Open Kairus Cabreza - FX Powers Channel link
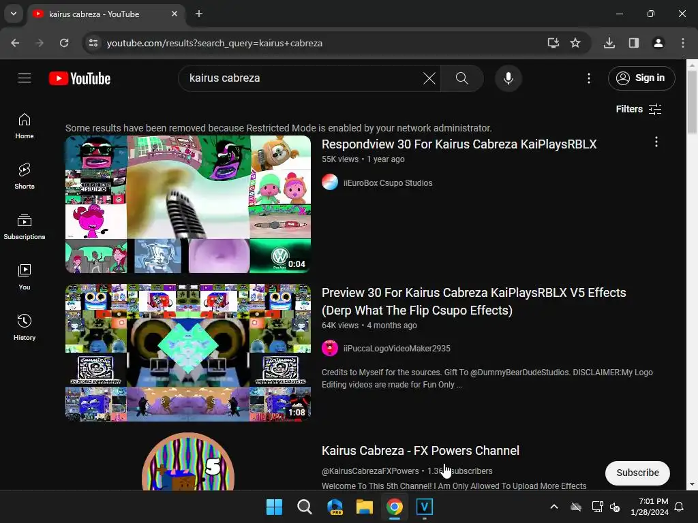 (x=420, y=451)
